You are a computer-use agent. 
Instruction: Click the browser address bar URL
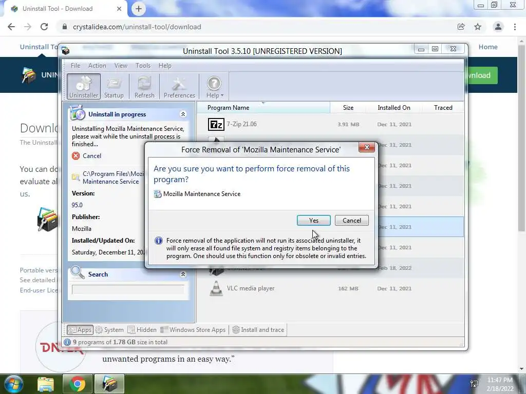click(x=137, y=27)
